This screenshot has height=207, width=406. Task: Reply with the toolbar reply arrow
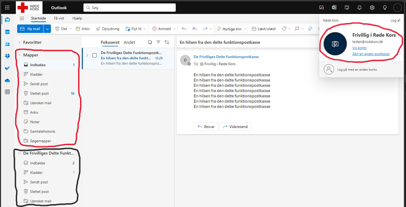[x=184, y=29]
